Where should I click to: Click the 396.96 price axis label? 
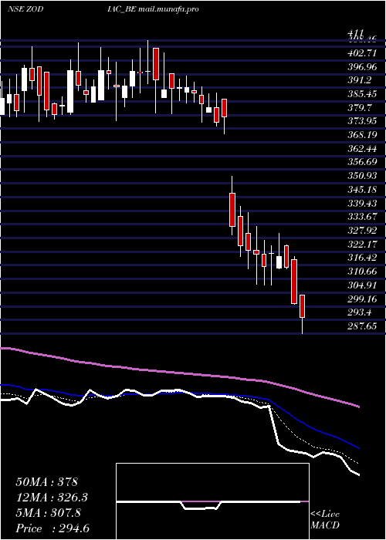click(362, 66)
